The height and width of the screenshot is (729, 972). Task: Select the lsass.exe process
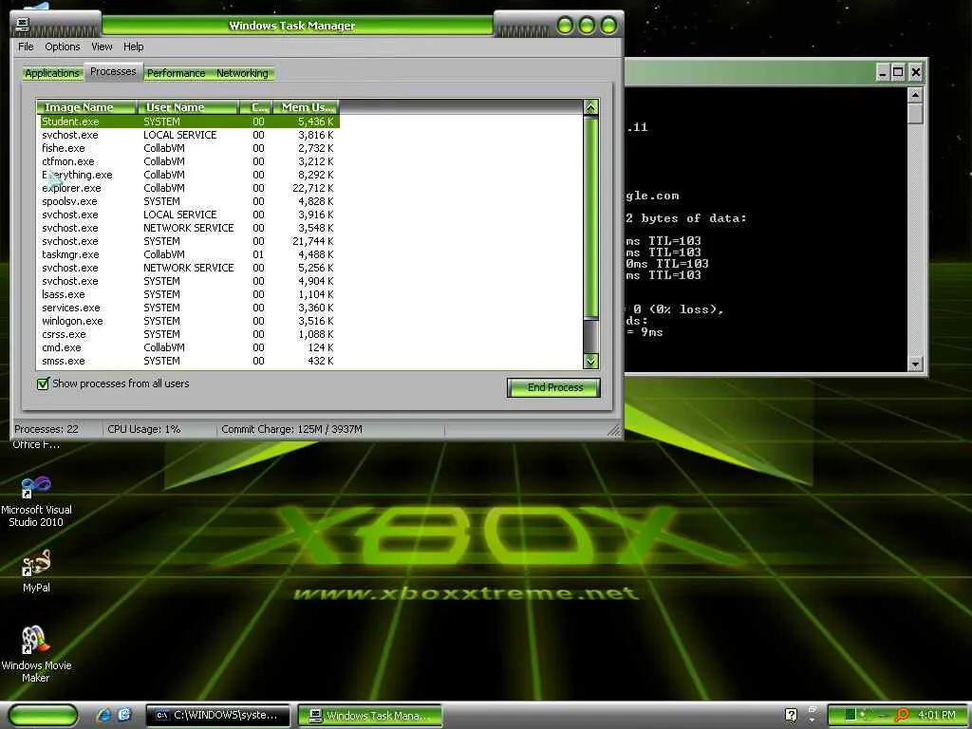click(189, 294)
